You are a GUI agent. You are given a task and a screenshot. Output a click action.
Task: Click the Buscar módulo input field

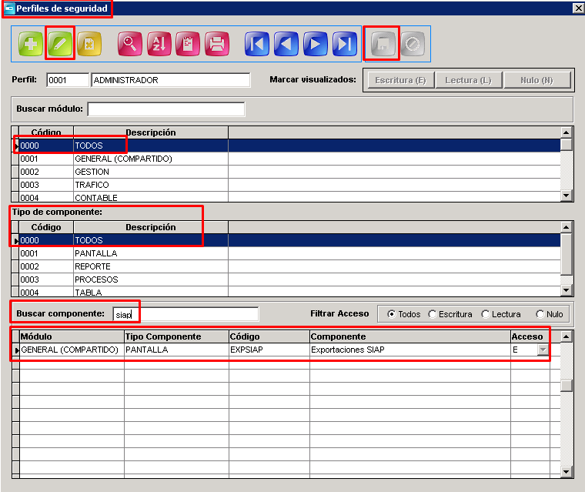pyautogui.click(x=166, y=109)
